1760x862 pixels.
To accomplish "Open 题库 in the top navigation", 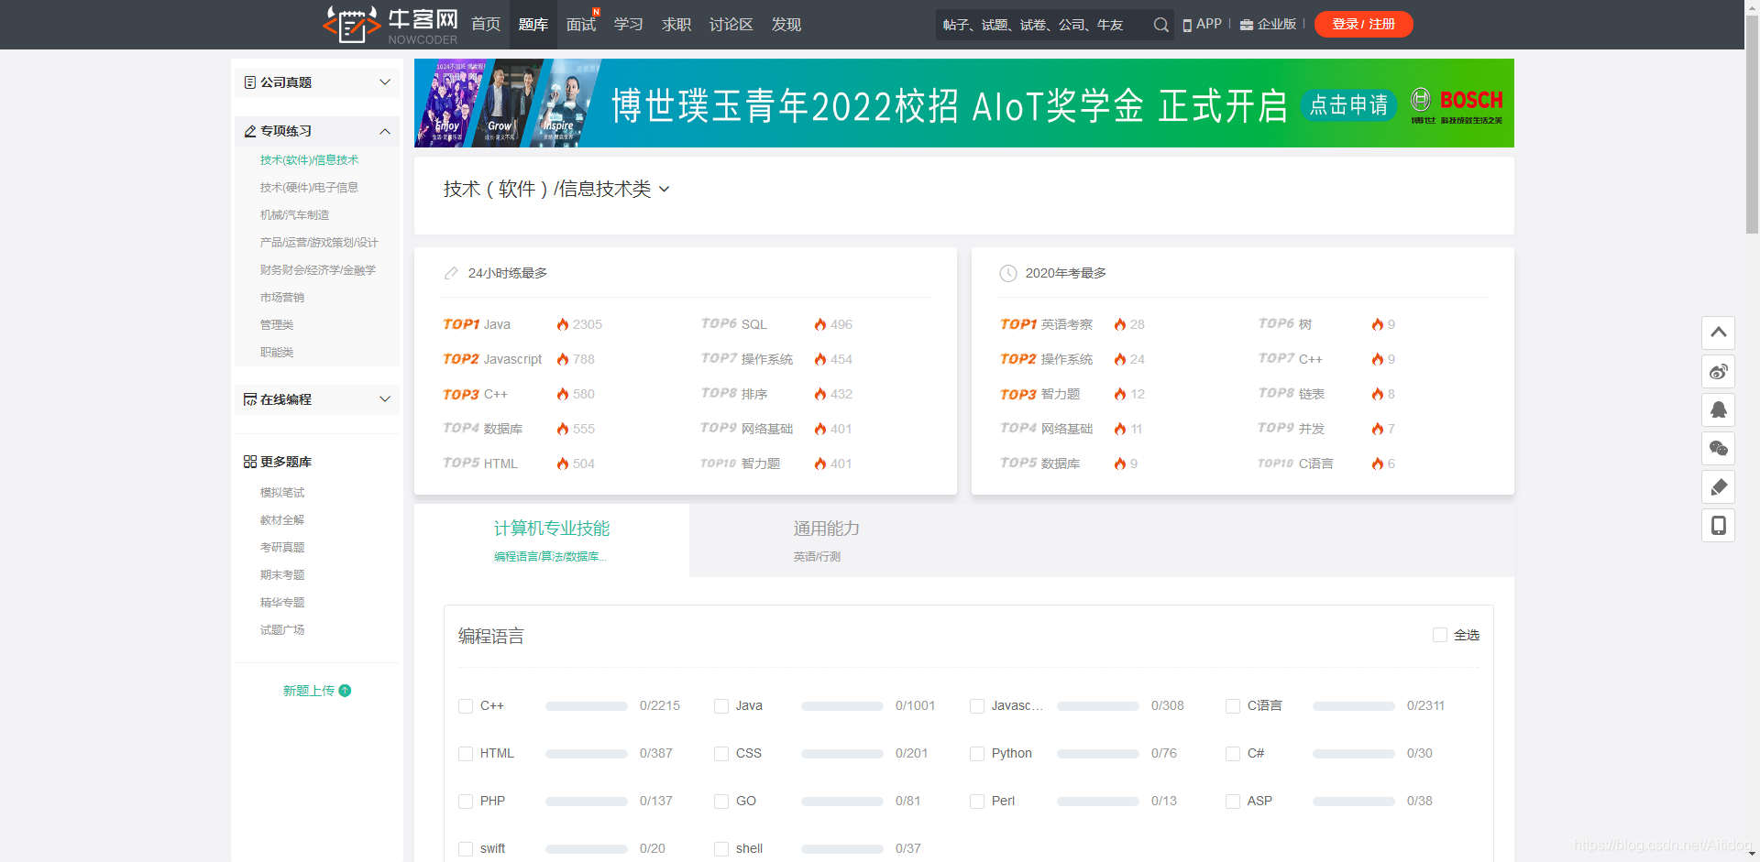I will tap(533, 25).
